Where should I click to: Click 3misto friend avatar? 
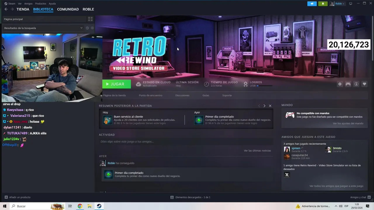click(x=328, y=150)
